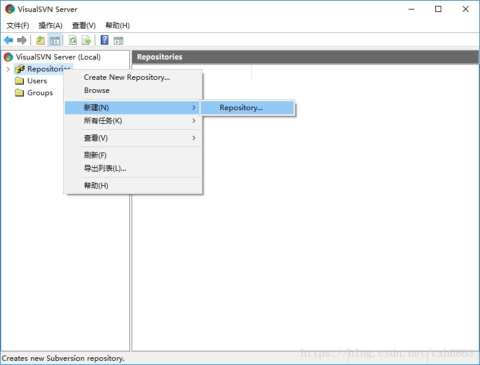Choose Create New Repository... from context menu
480x365 pixels.
pyautogui.click(x=133, y=77)
